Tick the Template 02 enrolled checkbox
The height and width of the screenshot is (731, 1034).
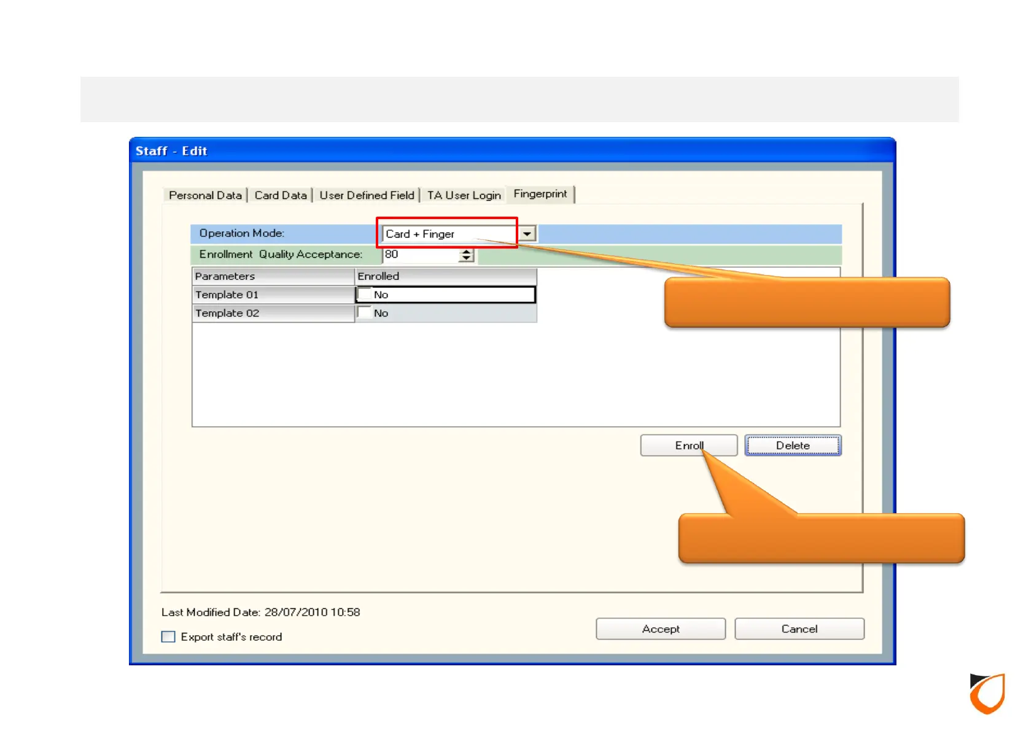pos(365,313)
